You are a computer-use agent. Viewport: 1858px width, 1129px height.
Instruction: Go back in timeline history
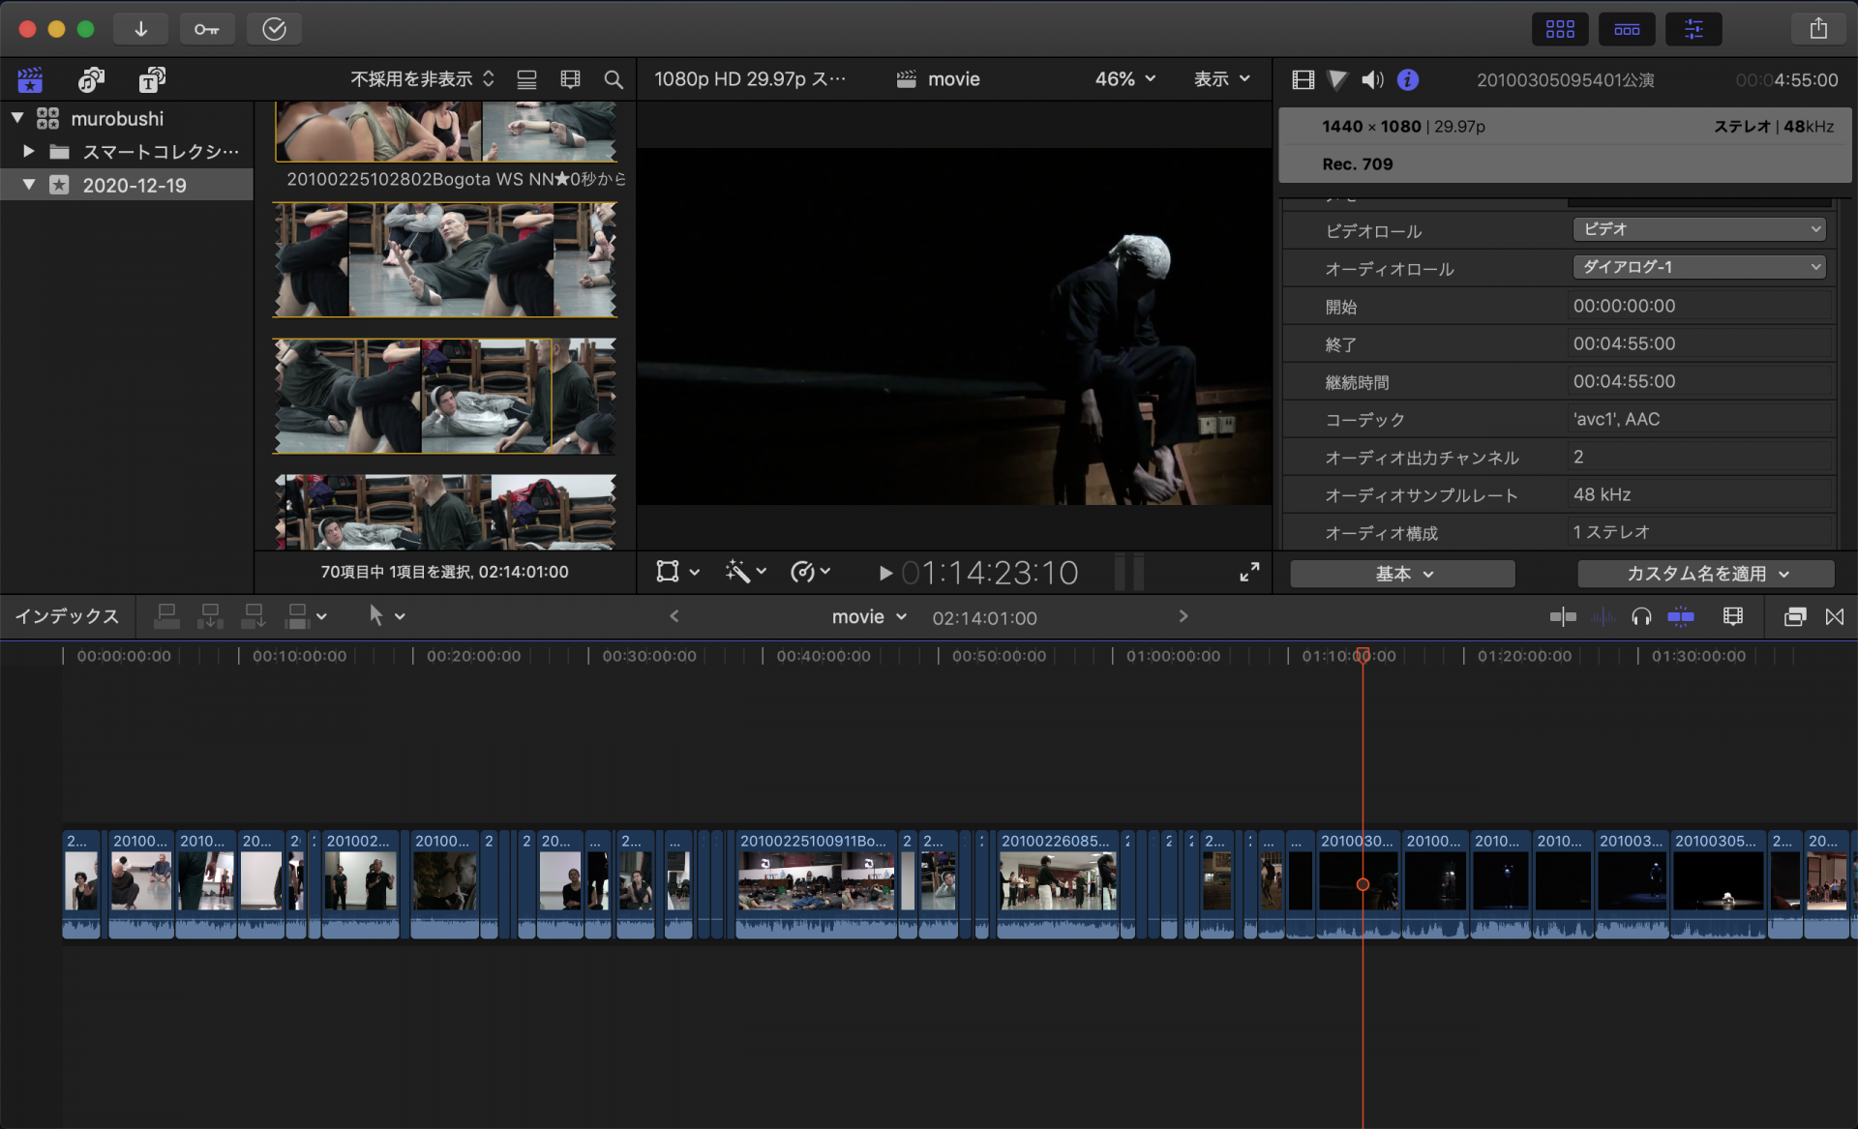click(674, 616)
